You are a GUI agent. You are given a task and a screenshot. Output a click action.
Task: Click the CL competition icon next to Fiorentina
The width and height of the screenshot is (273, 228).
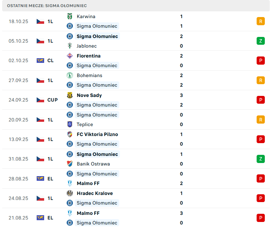pyautogui.click(x=40, y=60)
